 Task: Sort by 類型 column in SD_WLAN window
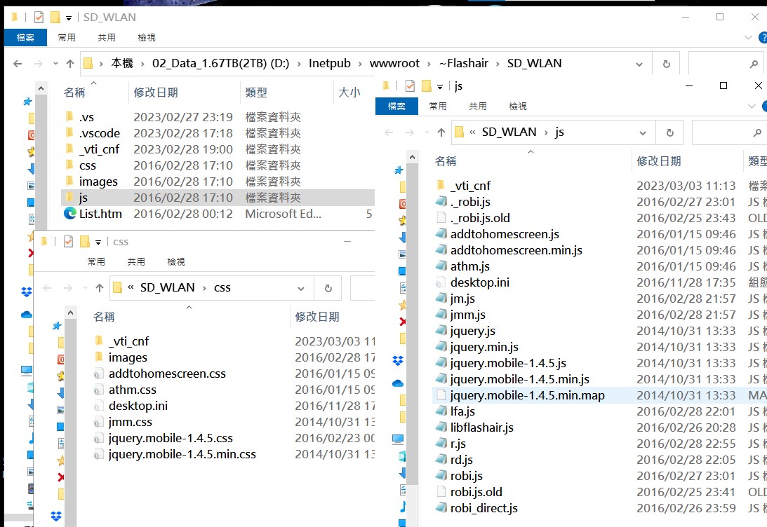pyautogui.click(x=256, y=93)
